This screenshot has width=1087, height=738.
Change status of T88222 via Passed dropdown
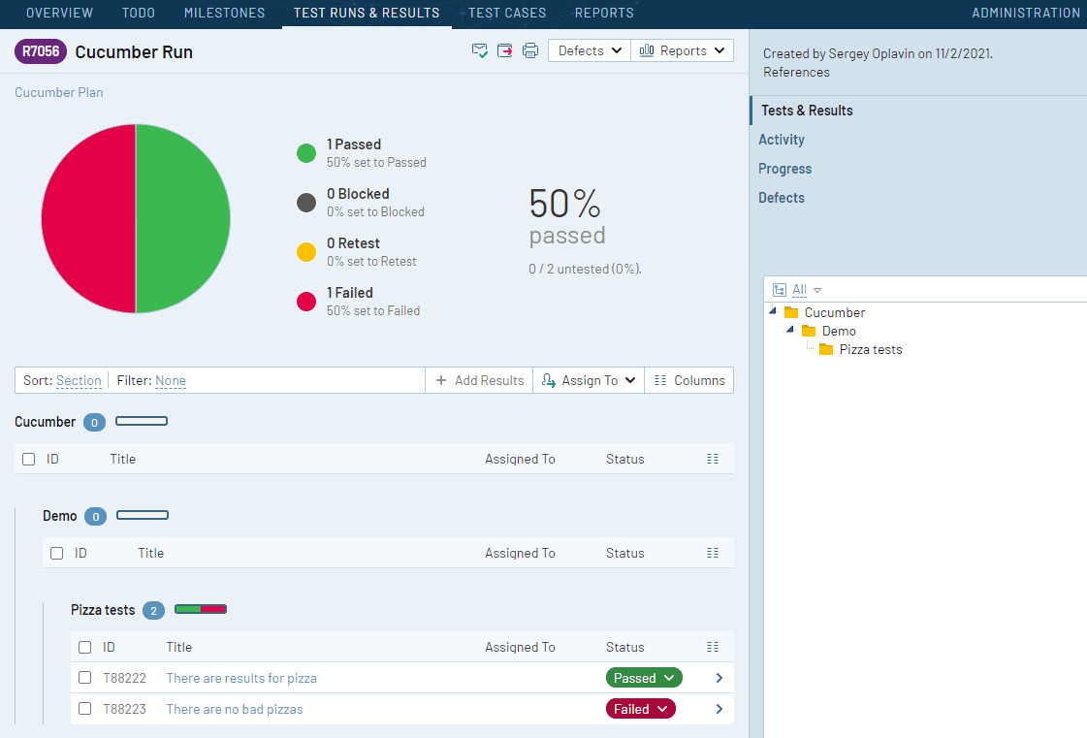click(x=644, y=677)
